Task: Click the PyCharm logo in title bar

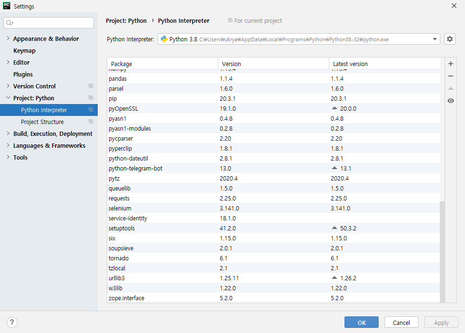Action: [x=7, y=6]
